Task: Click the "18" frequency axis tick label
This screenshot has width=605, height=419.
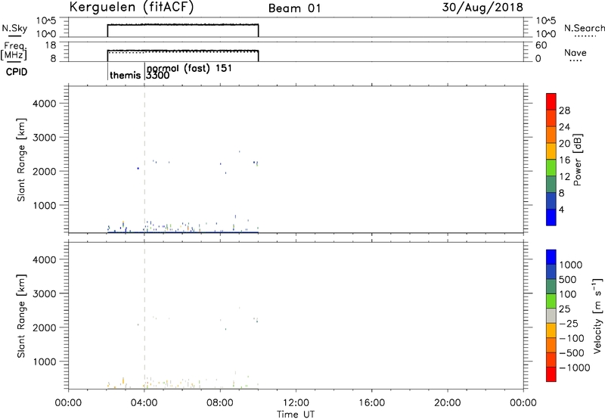Action: [51, 45]
